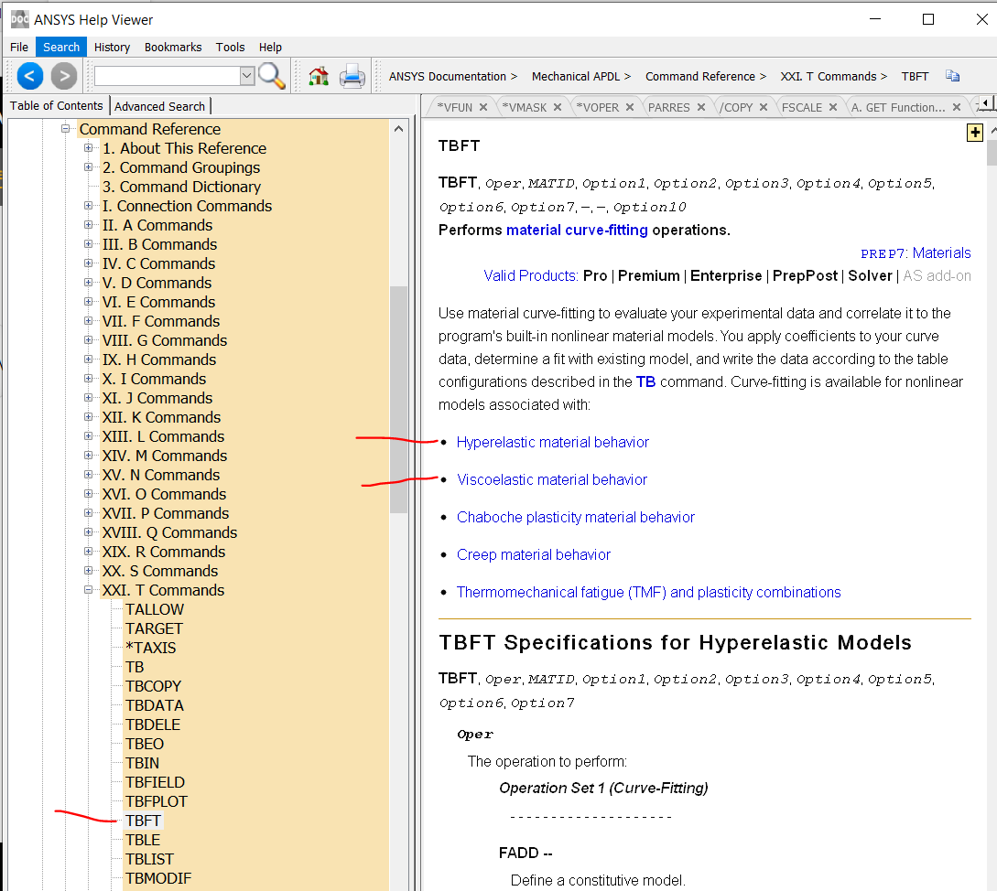Image resolution: width=997 pixels, height=891 pixels.
Task: Expand the 2. Command Groupings node
Action: point(89,167)
